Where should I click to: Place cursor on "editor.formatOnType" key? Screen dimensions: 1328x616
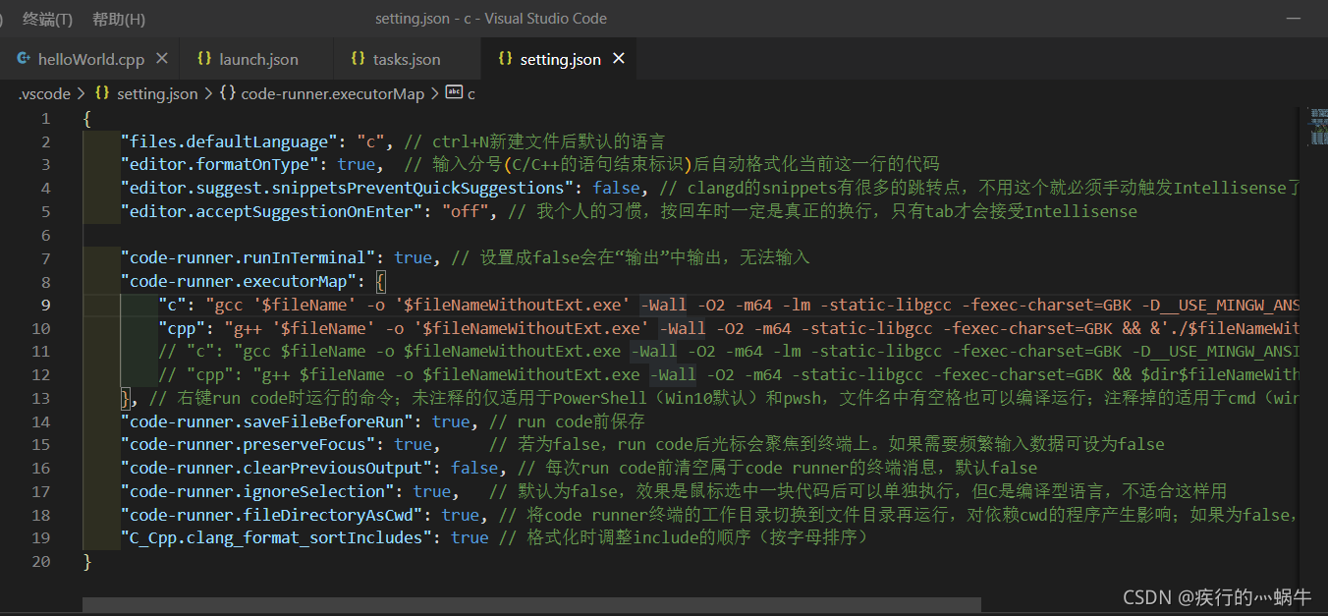coord(220,164)
